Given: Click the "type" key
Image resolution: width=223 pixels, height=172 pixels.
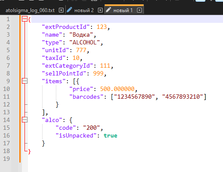Looking at the screenshot, I should click(52, 43).
